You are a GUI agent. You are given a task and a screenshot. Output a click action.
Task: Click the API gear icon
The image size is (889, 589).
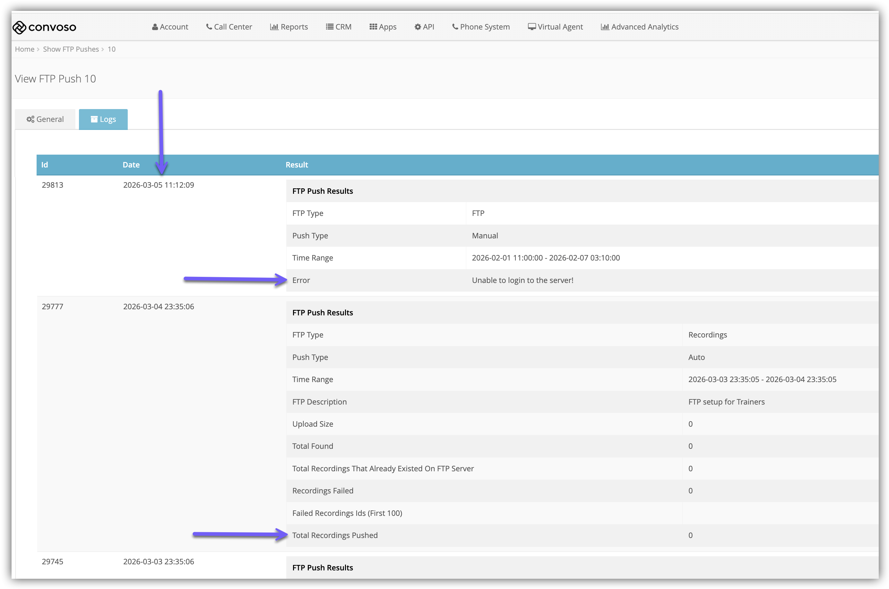(418, 27)
